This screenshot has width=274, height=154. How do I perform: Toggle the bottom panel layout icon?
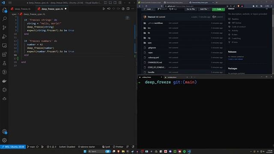[x=110, y=3]
